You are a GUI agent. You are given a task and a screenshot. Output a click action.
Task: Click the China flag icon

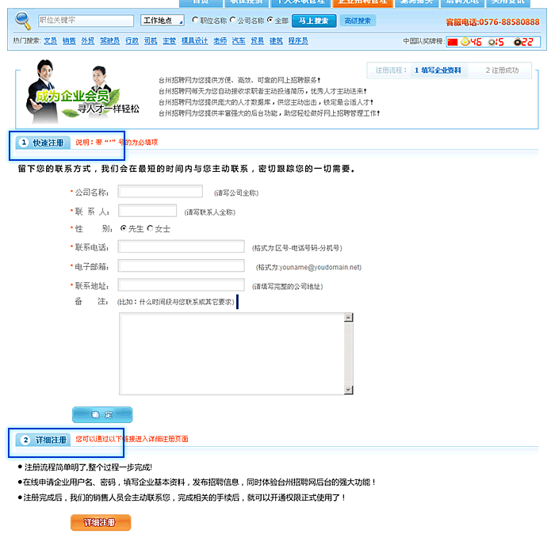(453, 41)
